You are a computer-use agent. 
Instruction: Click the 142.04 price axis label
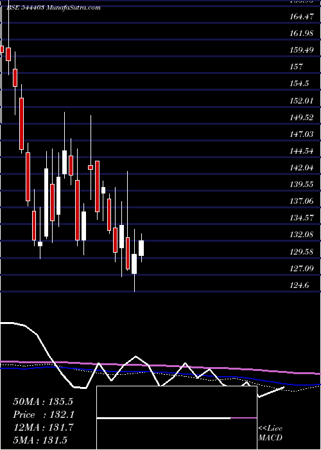click(x=301, y=168)
